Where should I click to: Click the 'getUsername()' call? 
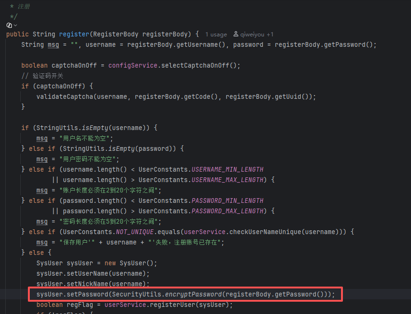(201, 45)
